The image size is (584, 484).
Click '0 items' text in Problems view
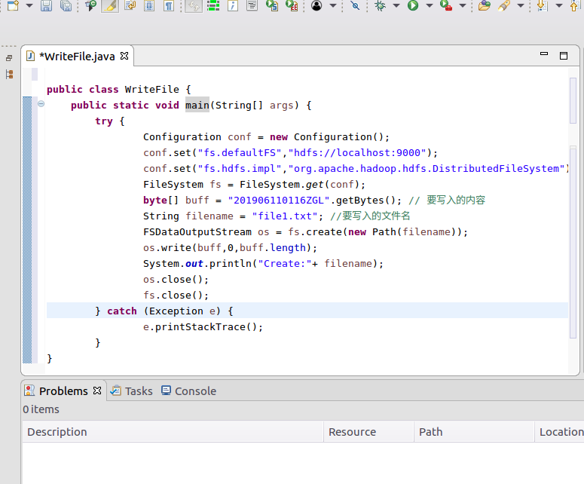point(41,409)
